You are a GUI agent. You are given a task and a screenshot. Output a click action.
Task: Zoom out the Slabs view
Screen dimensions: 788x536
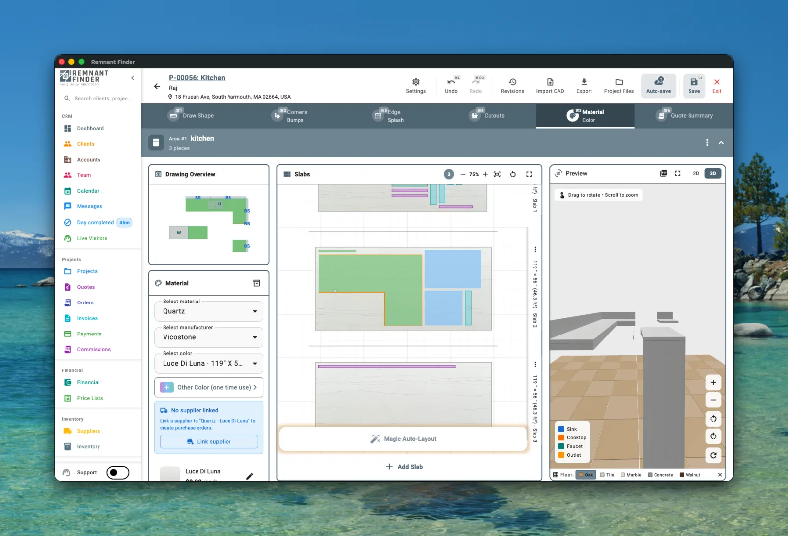(463, 174)
